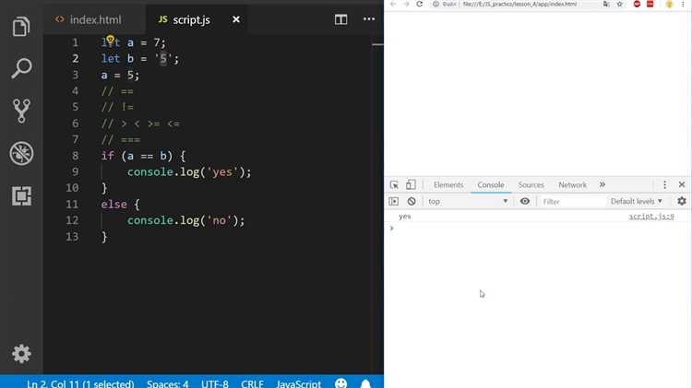692x388 pixels.
Task: Open the Search view in sidebar
Action: click(21, 68)
